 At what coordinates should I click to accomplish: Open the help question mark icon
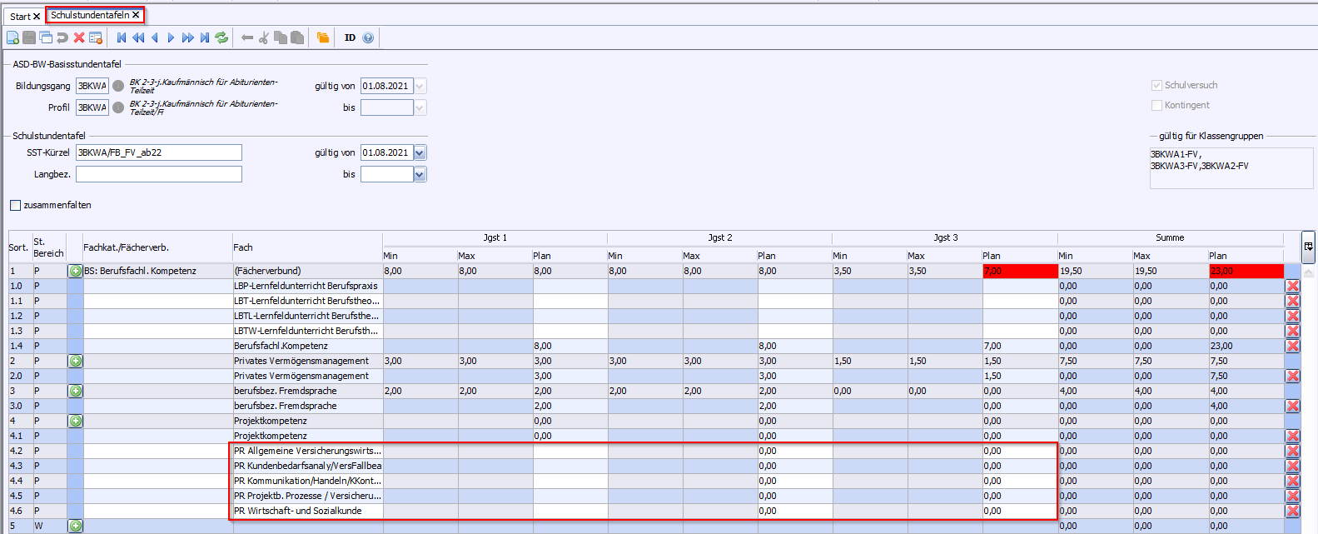(368, 37)
